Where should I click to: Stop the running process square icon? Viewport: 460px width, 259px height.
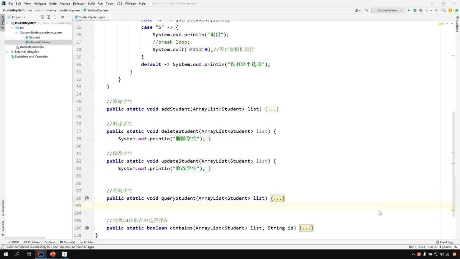click(436, 10)
